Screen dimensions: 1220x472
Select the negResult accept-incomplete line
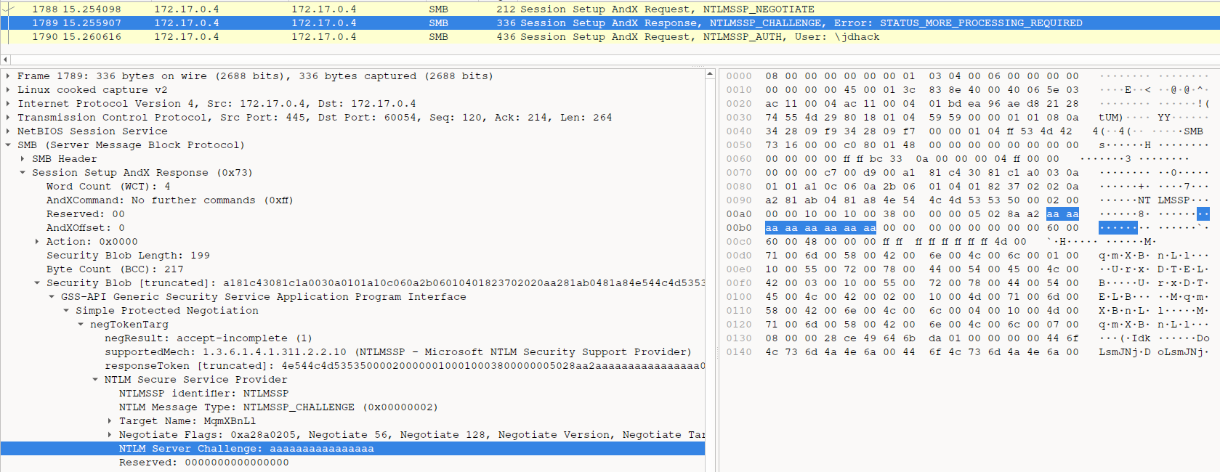[208, 338]
